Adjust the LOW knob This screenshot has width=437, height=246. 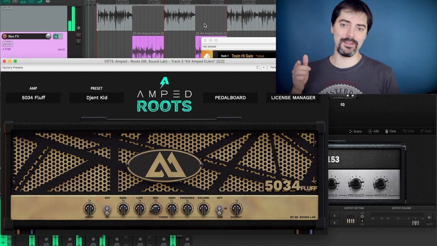pos(139,208)
